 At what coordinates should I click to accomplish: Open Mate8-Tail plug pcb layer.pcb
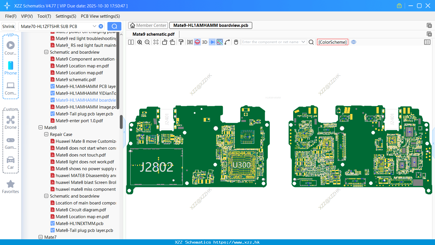[84, 230]
